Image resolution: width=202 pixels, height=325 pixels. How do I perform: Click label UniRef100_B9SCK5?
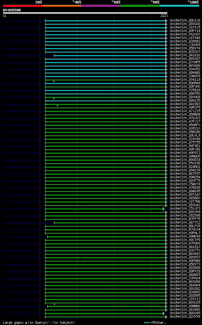pyautogui.click(x=185, y=303)
